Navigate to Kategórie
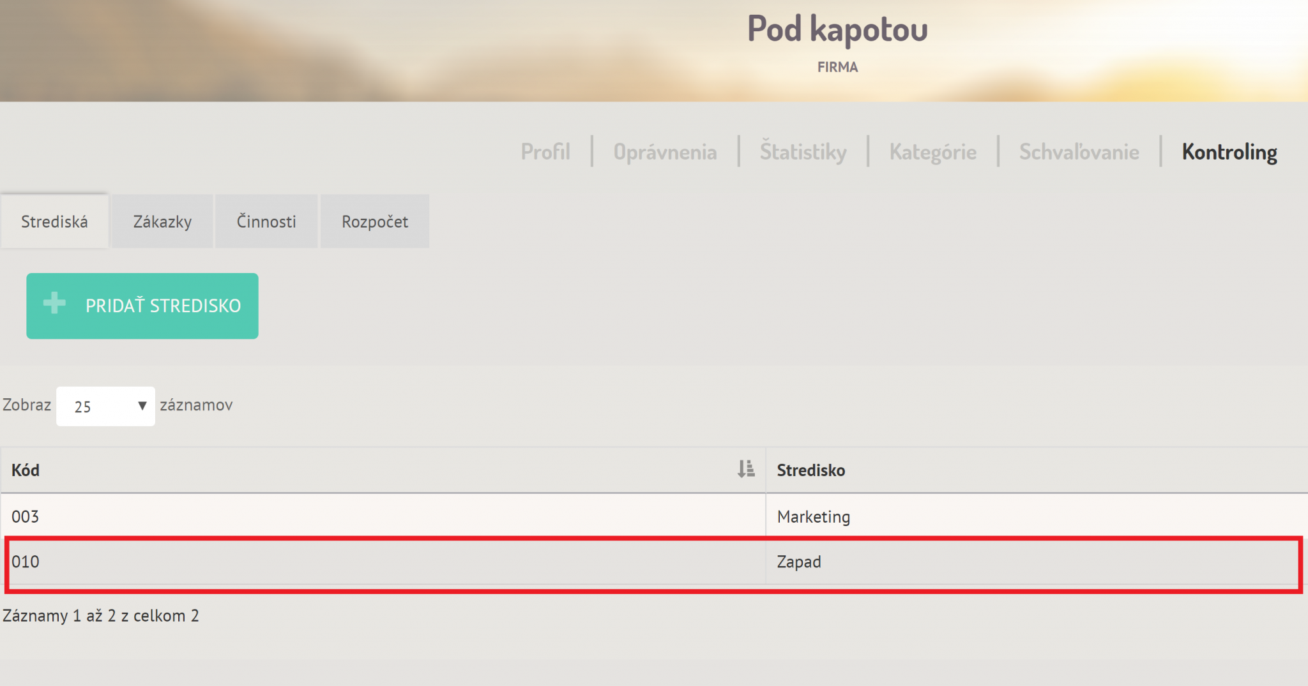 tap(932, 152)
